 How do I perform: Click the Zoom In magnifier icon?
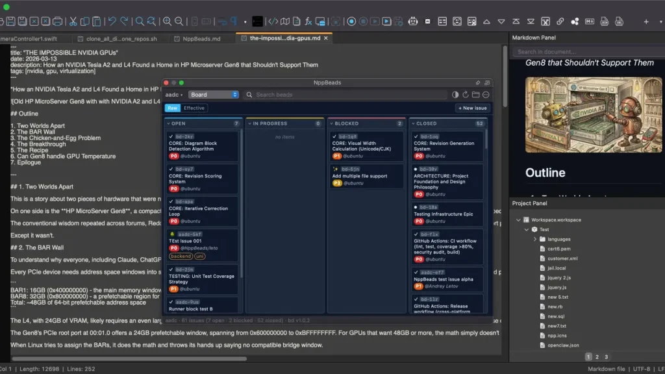coord(167,21)
